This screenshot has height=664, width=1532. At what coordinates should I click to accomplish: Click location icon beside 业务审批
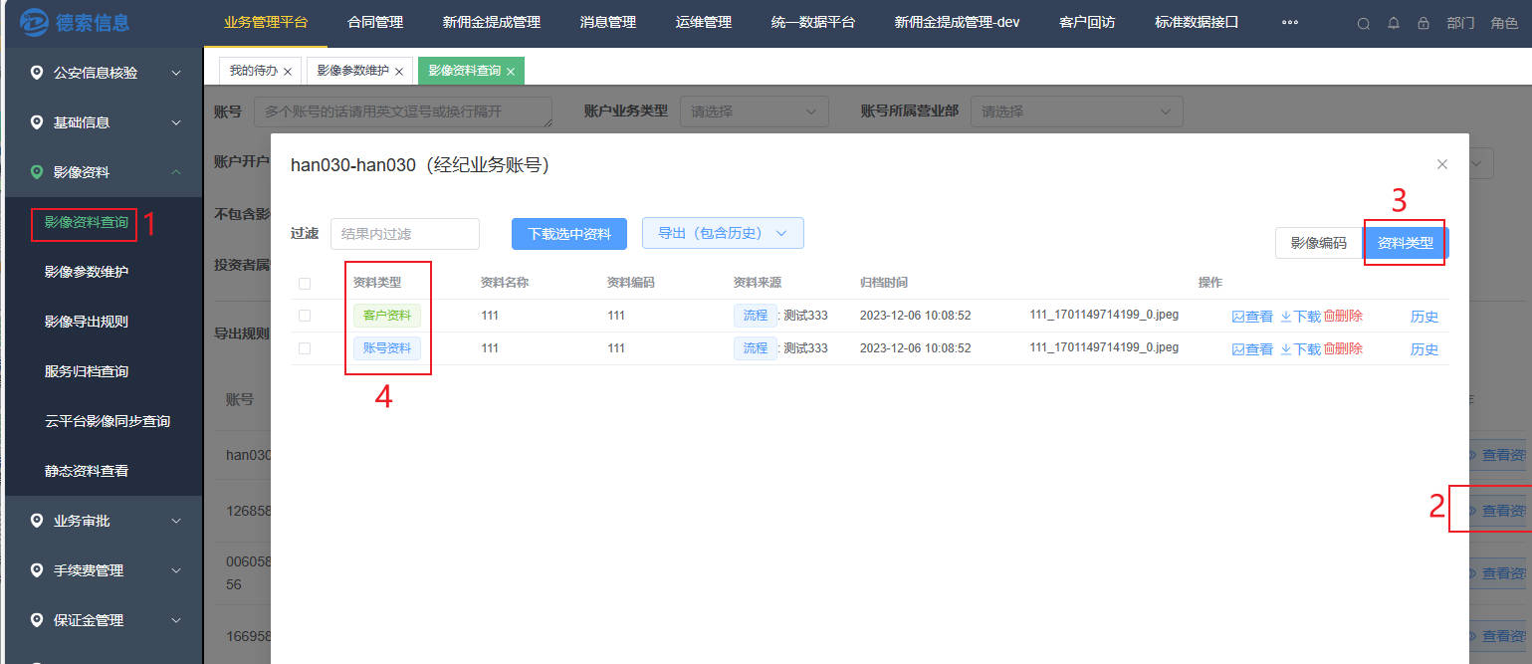[x=37, y=521]
